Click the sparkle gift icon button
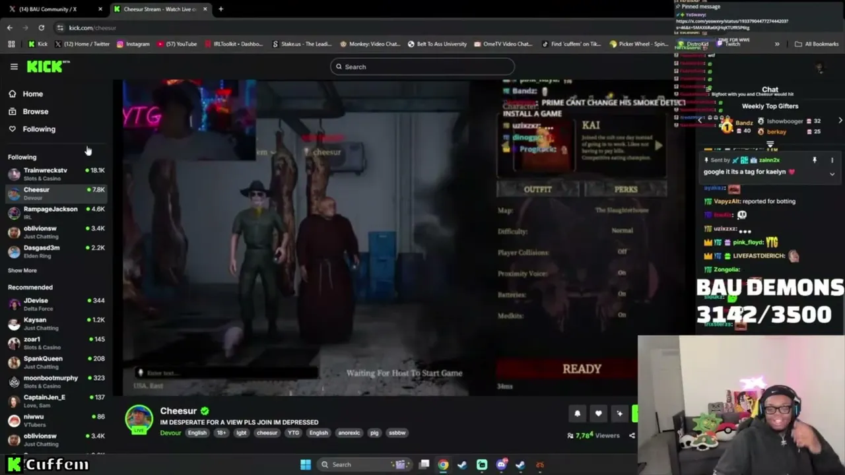The height and width of the screenshot is (475, 845). click(619, 414)
